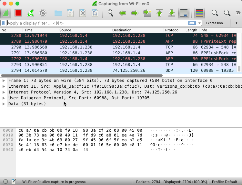Viewport: 242px width, 185px height.
Task: Click hex offset 0040 row bytes
Action: coord(53,150)
